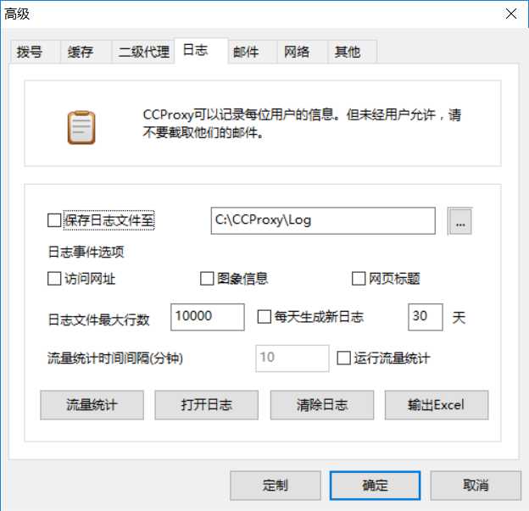Turn on 运行流量统计 checkbox

coord(344,358)
